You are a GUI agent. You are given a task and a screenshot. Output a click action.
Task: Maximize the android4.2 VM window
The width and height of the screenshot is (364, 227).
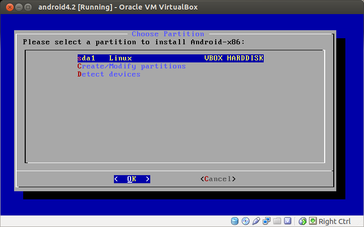28,7
